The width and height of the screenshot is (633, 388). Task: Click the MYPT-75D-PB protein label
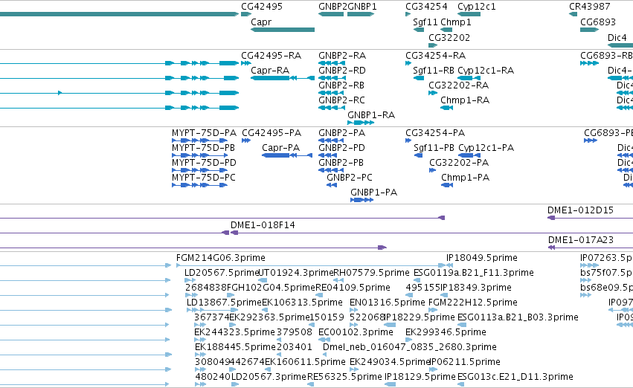(203, 148)
